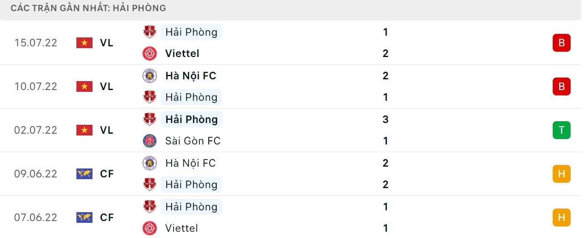The width and height of the screenshot is (584, 238).
Task: Click Sài Gòn FC club logo
Action: click(149, 141)
